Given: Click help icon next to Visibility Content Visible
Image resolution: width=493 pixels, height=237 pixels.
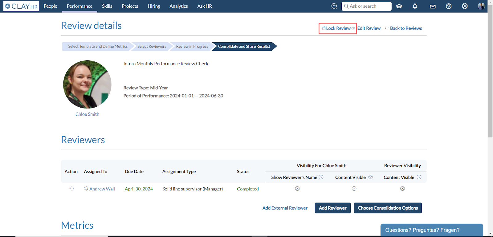Looking at the screenshot, I should (371, 177).
